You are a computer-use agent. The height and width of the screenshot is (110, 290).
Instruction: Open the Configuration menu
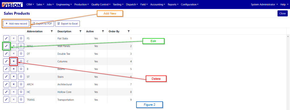[x=189, y=5]
